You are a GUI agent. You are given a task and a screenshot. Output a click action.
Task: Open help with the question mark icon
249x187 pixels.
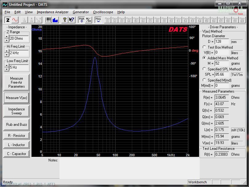[x=65, y=20]
